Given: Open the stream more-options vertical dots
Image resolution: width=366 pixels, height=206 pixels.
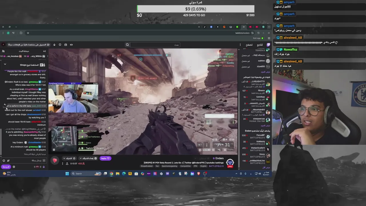Looking at the screenshot, I should tap(63, 164).
